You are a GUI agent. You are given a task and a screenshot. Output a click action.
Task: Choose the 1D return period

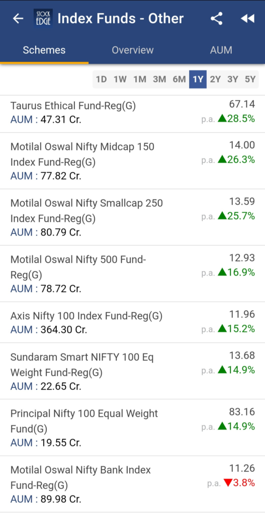click(101, 79)
